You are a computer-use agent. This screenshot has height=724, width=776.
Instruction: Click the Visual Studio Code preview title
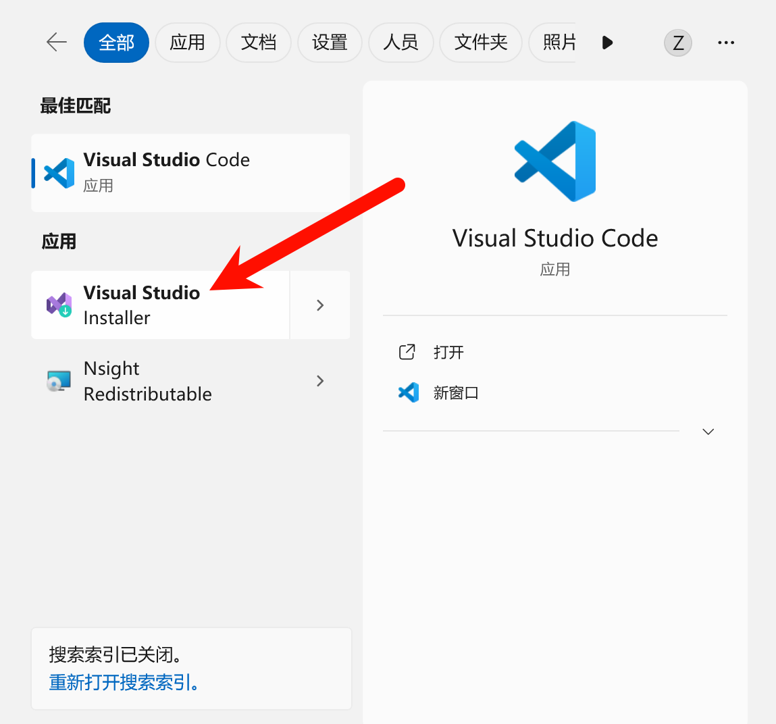click(555, 238)
